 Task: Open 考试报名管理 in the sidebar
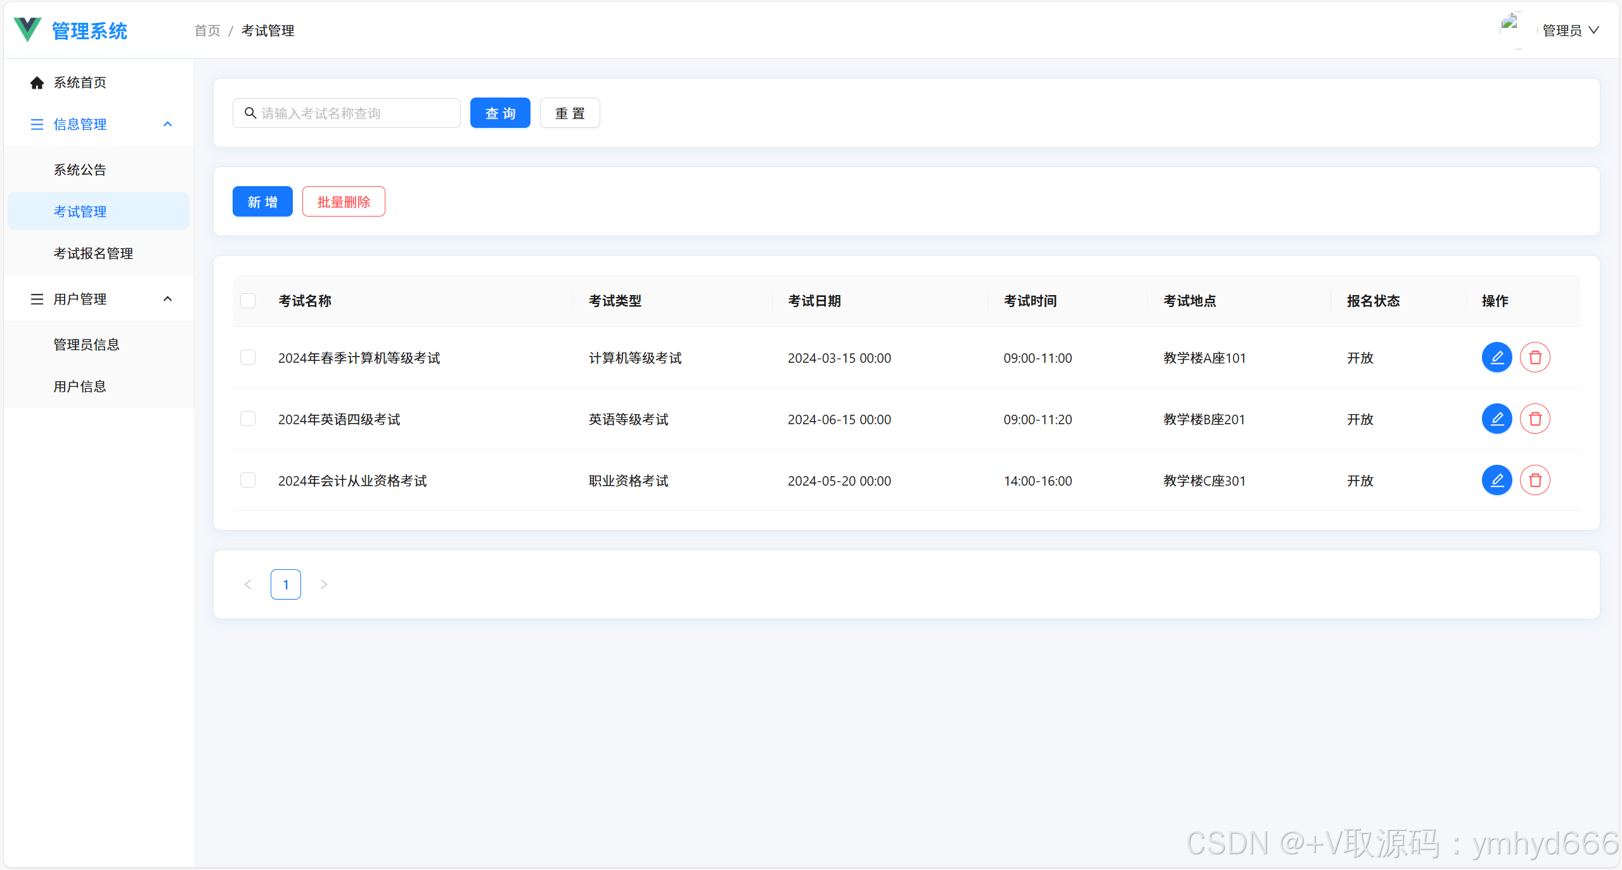pyautogui.click(x=93, y=253)
